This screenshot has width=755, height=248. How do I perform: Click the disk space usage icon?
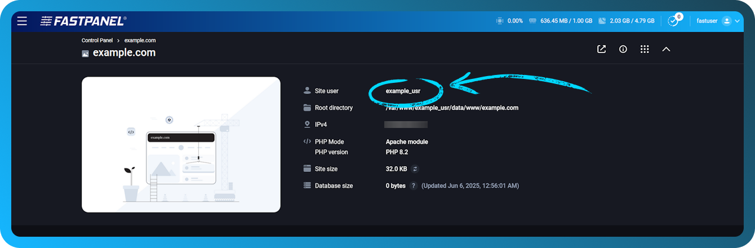[602, 21]
